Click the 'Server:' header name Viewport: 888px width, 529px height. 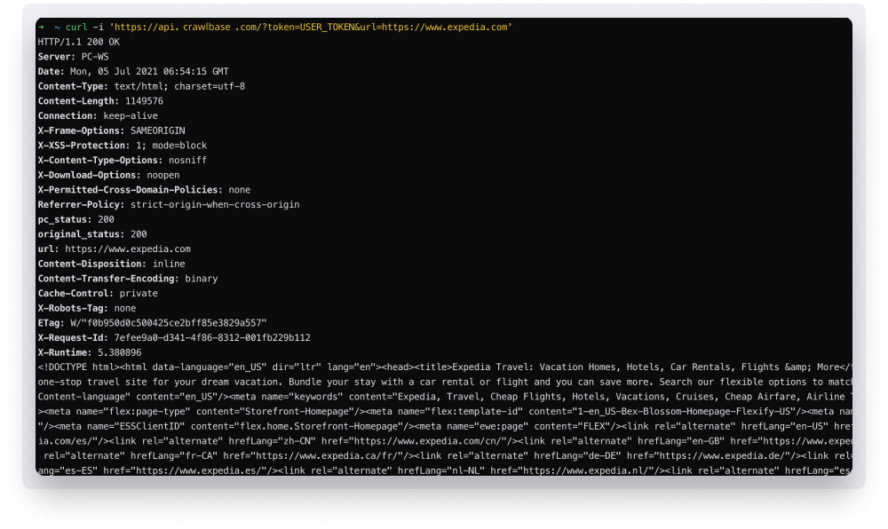(57, 57)
